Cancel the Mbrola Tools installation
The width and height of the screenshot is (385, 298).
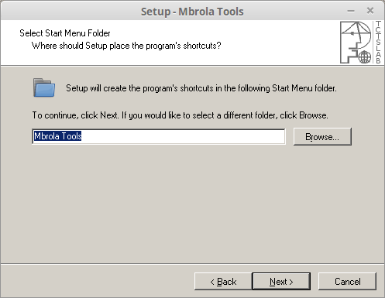[x=347, y=281]
